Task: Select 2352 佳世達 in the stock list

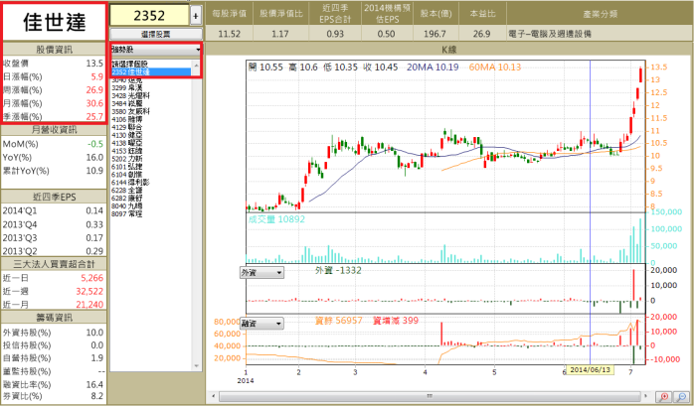Action: click(x=151, y=71)
